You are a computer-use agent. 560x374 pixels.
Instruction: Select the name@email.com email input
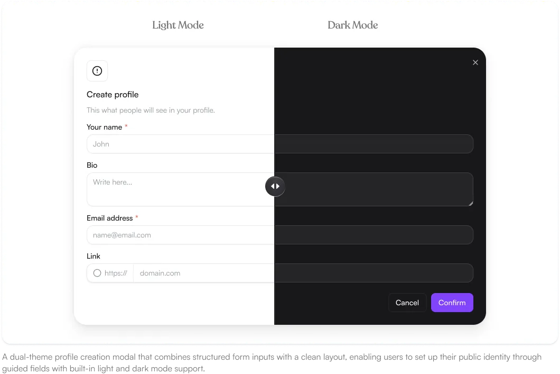tap(280, 235)
